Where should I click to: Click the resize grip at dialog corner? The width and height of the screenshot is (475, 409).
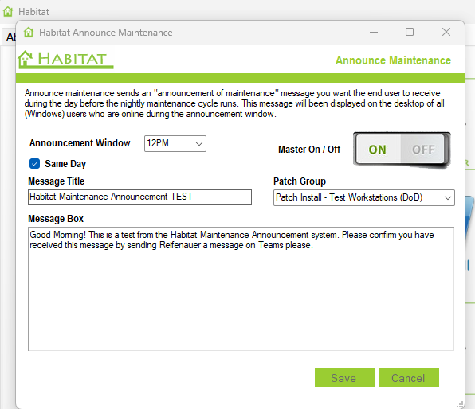(x=460, y=404)
